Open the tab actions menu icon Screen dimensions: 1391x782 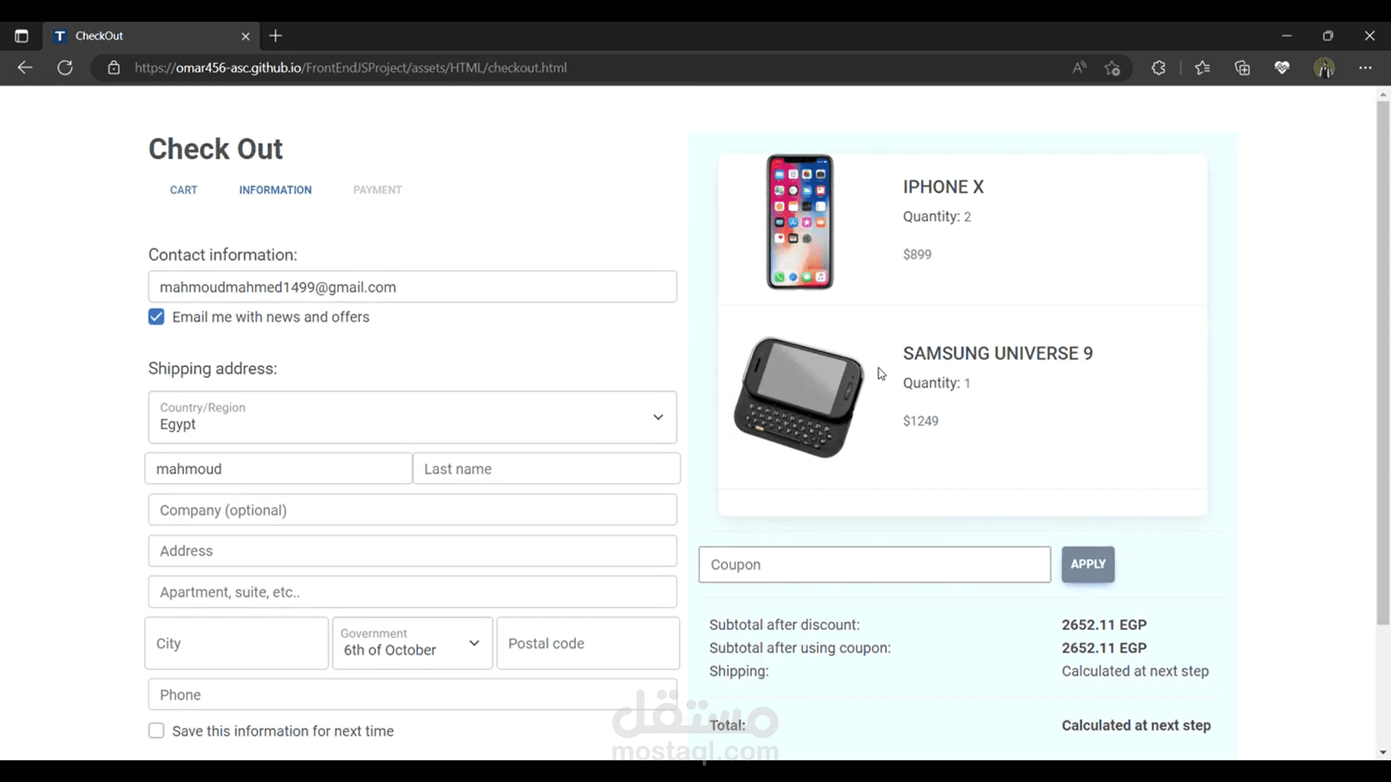tap(21, 35)
